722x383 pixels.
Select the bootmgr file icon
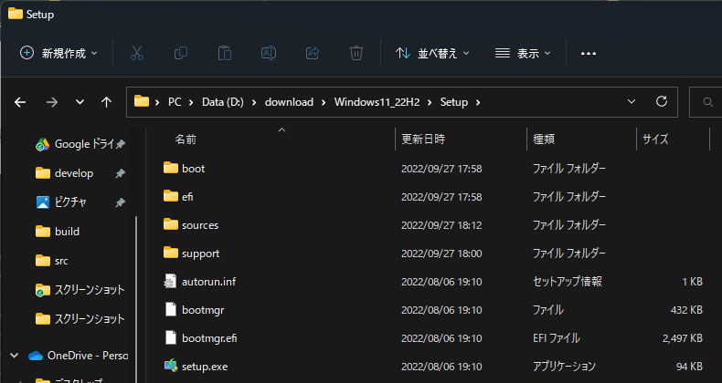[170, 309]
